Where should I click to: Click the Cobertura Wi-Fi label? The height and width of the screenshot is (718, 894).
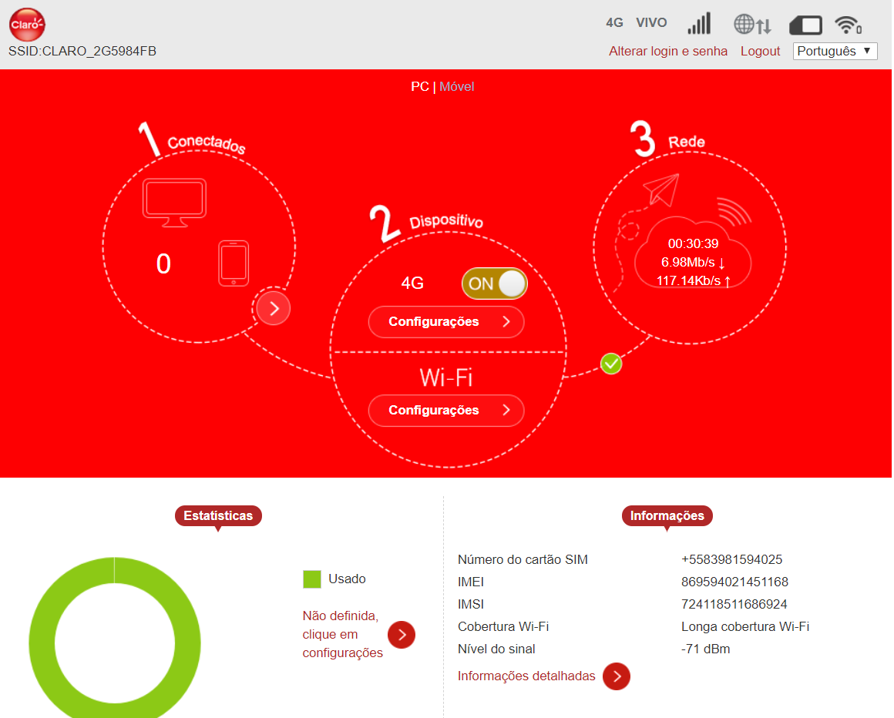coord(502,627)
